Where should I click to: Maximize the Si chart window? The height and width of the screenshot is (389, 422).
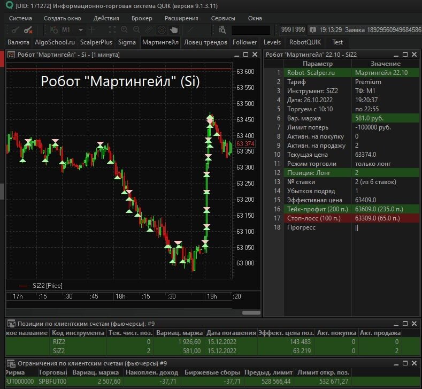(245, 55)
